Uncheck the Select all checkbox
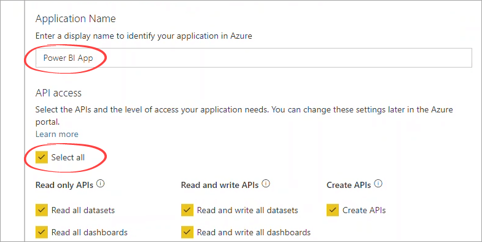The width and height of the screenshot is (482, 242). tap(42, 157)
